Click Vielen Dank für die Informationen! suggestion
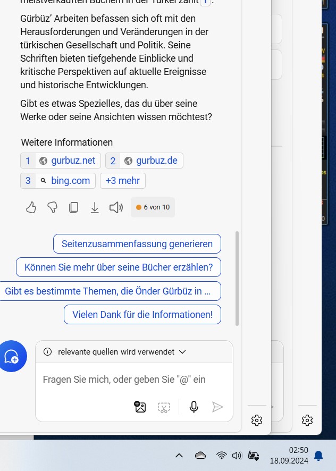 [142, 315]
